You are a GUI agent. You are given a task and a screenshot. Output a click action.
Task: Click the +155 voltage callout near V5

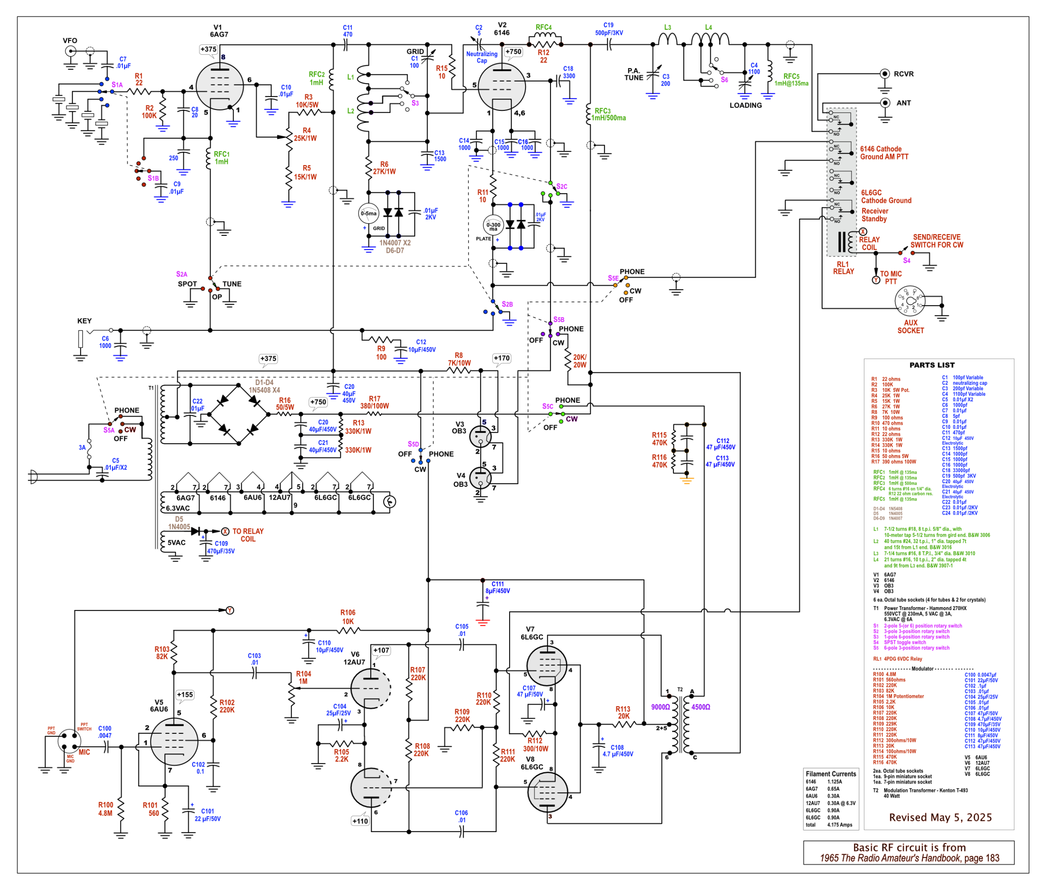(185, 695)
